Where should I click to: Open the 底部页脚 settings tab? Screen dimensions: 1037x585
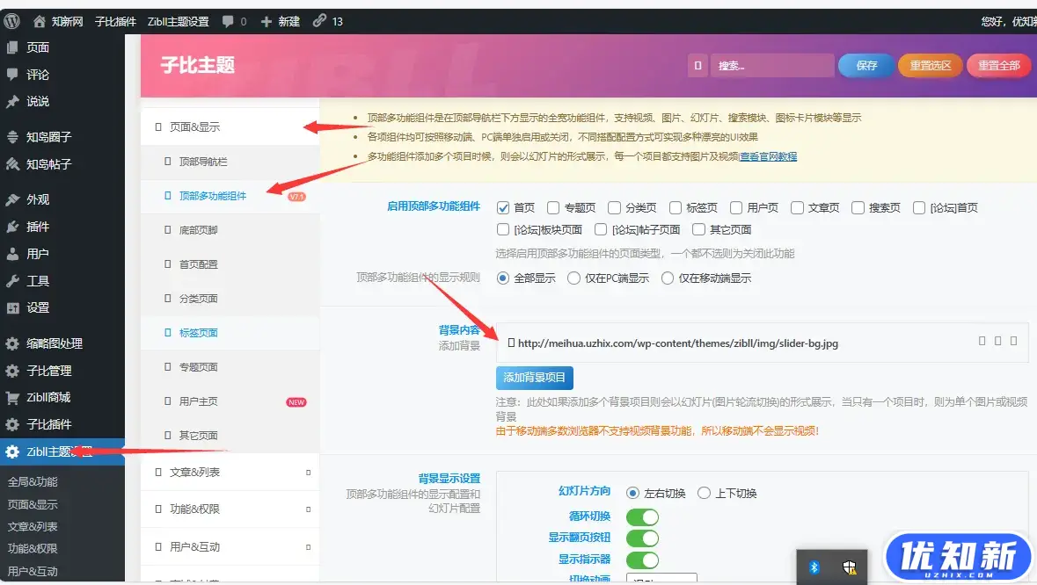click(198, 230)
